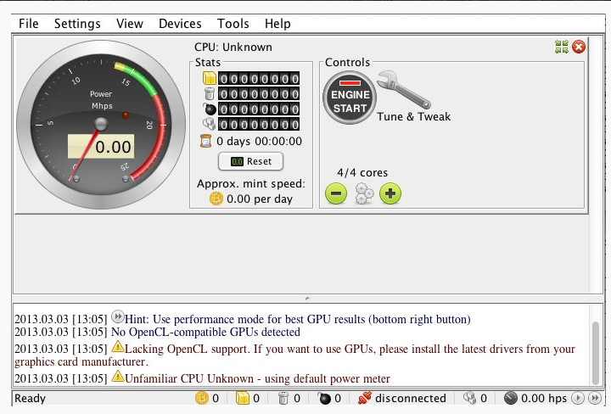Open the File menu

(29, 24)
